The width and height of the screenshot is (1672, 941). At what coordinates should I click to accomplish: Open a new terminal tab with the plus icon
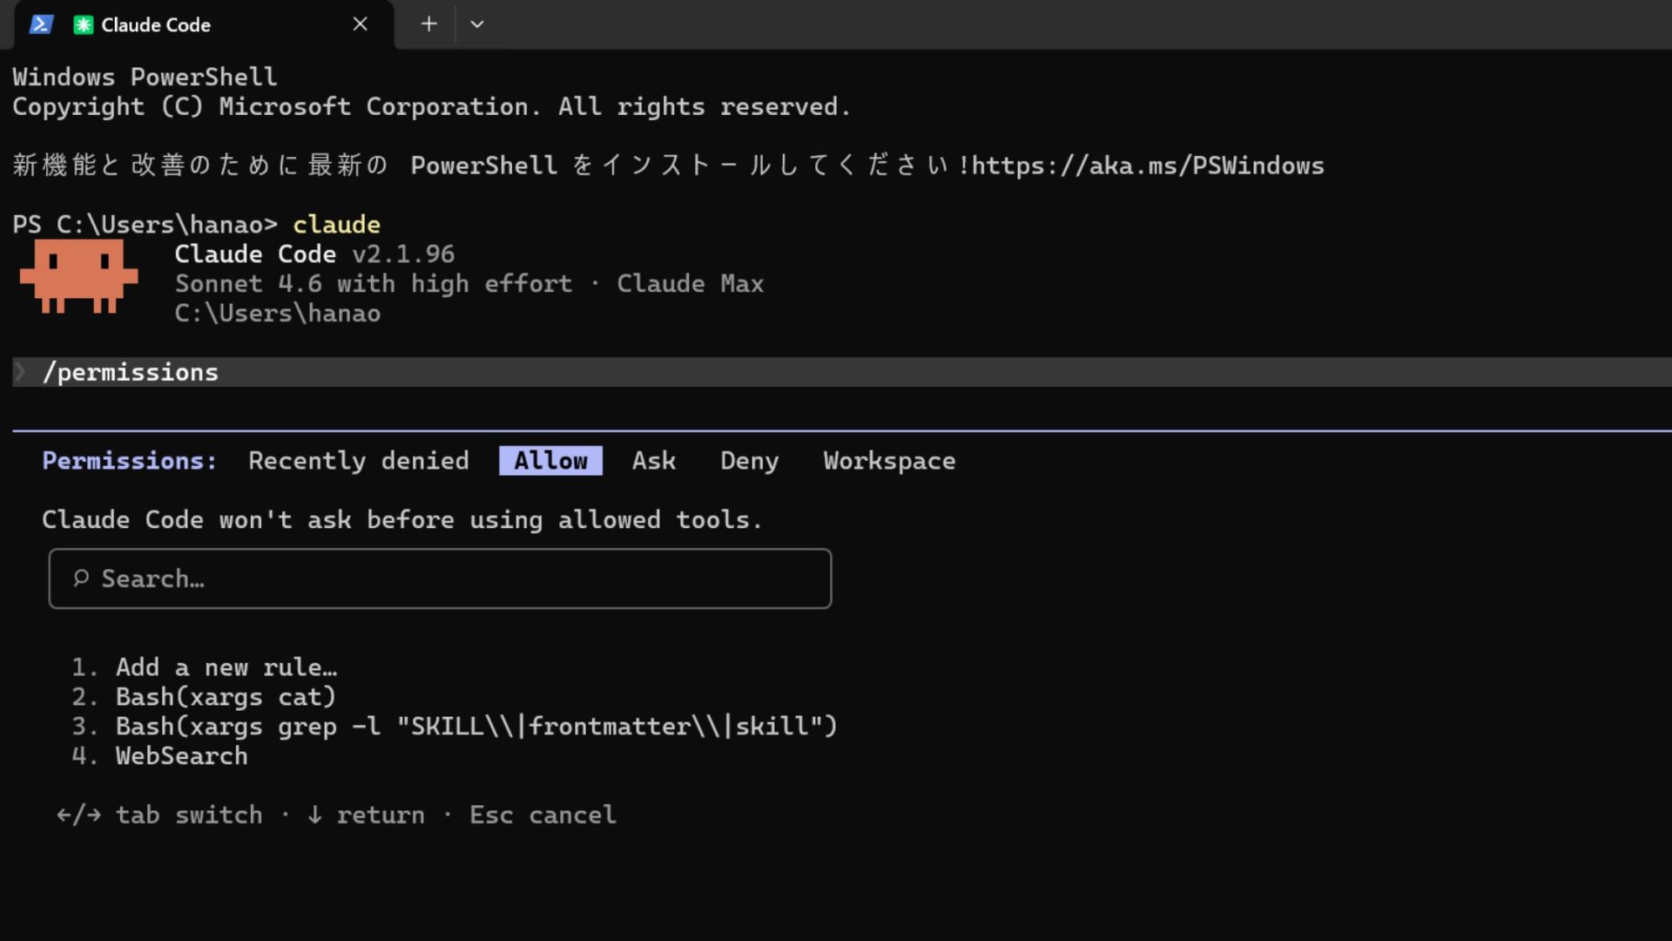click(x=428, y=24)
